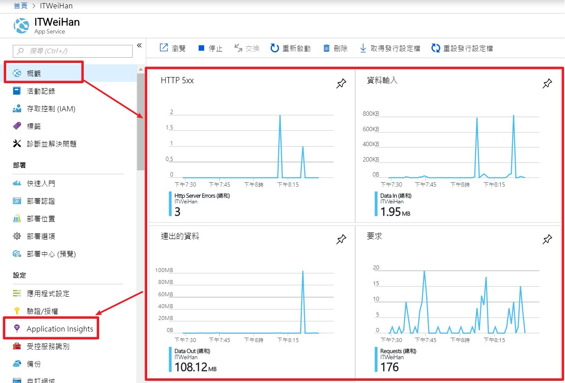Click the 驗證/授權 key icon
Viewport: 565px width, 383px height.
coord(17,311)
